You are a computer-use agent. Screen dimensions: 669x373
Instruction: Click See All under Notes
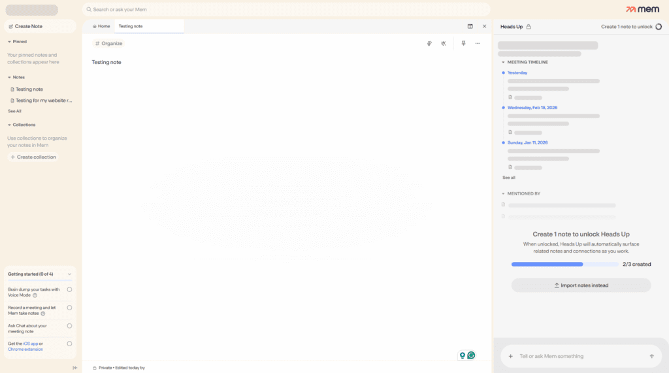tap(14, 112)
